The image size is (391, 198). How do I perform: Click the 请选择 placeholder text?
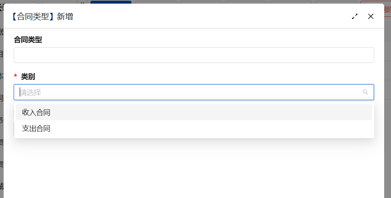pos(31,93)
